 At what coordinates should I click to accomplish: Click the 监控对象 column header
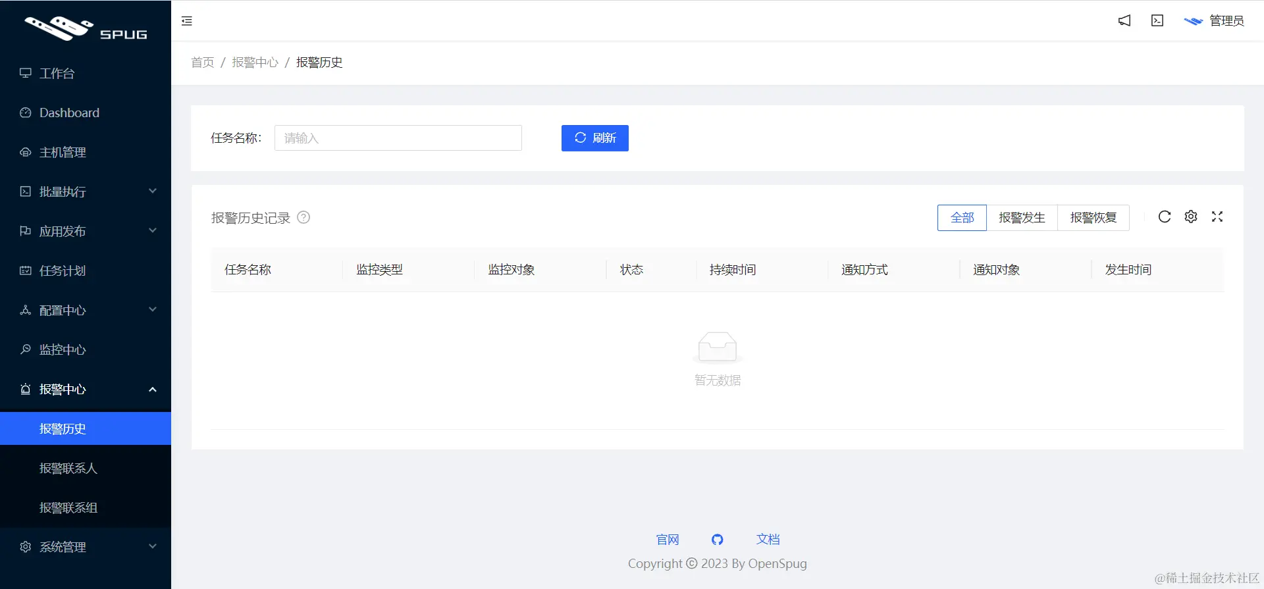tap(511, 270)
